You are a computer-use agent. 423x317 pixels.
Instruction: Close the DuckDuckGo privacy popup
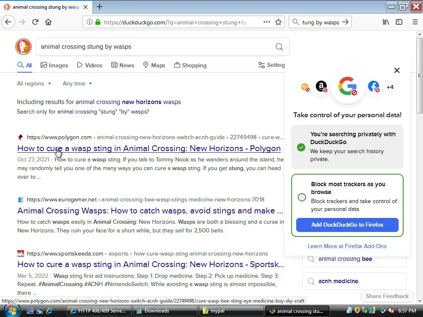point(397,70)
